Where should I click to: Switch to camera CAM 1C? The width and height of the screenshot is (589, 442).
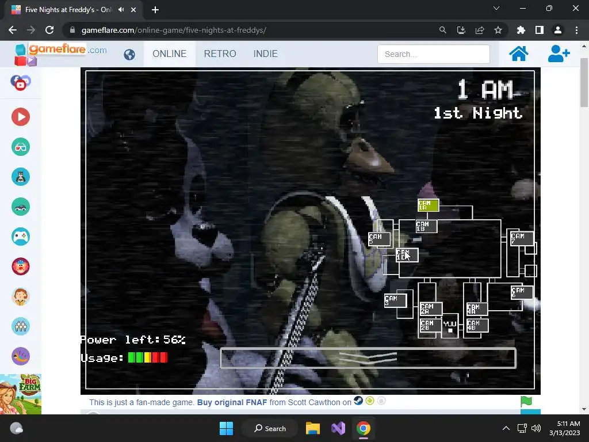coord(407,255)
